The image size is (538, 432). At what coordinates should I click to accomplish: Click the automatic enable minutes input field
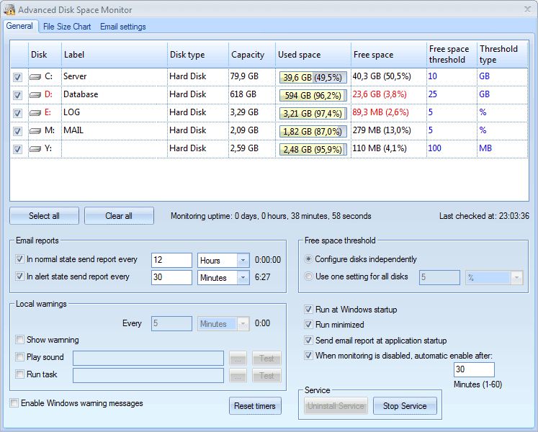tap(473, 369)
